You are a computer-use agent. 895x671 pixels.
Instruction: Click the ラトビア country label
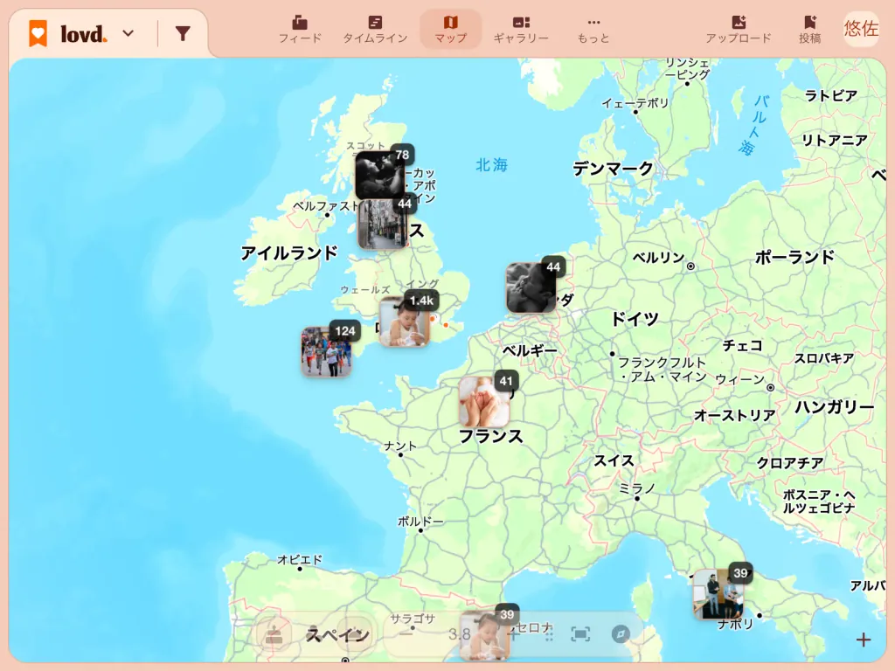[x=830, y=95]
